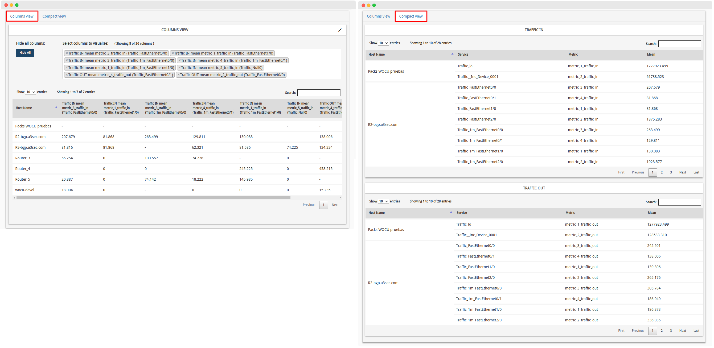Click the horizontal scrollbar left arrow in Columns View
Screen dimensions: 714x348
pos(14,198)
